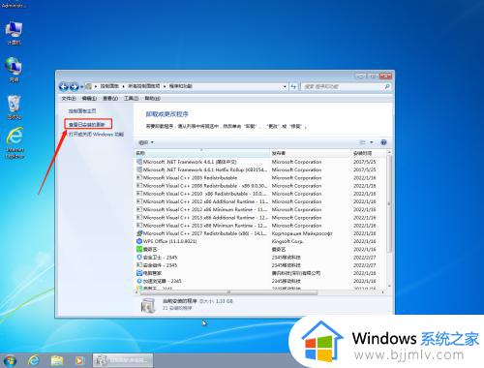The width and height of the screenshot is (484, 368).
Task: Open the 帮助(H) menu
Action: (152, 98)
